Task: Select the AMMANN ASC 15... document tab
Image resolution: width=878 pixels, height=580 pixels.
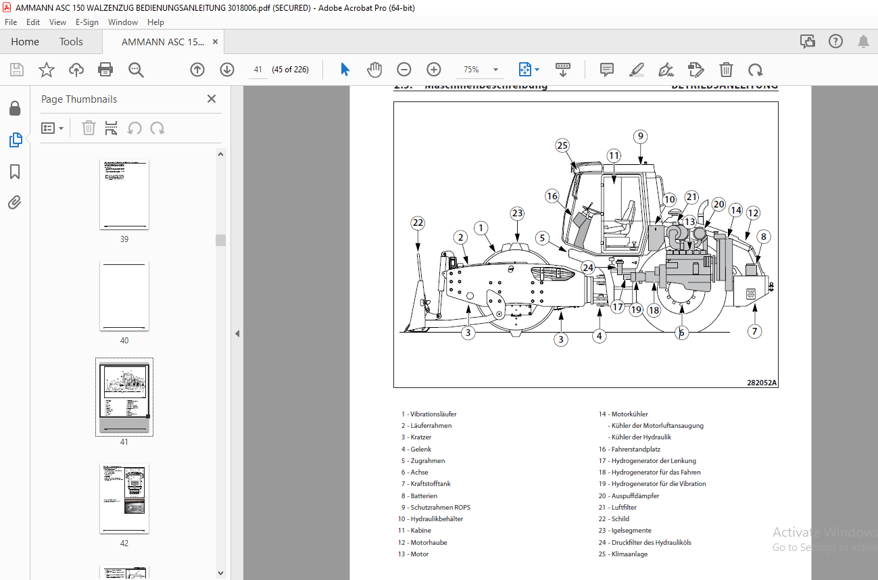Action: (x=162, y=42)
